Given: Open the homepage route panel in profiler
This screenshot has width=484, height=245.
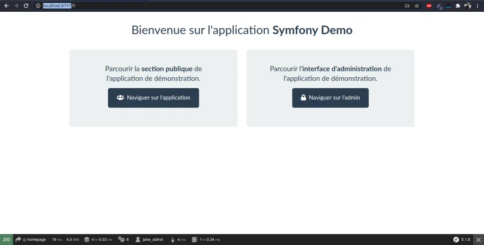Looking at the screenshot, I should tap(31, 239).
